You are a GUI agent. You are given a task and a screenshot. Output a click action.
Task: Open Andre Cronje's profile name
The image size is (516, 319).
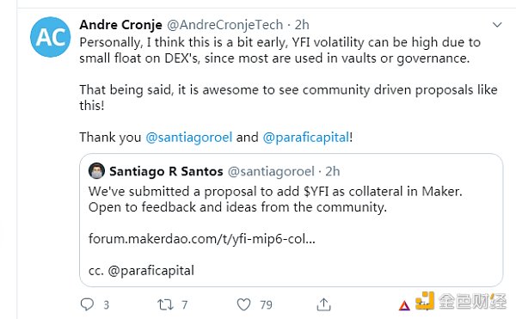(x=120, y=25)
